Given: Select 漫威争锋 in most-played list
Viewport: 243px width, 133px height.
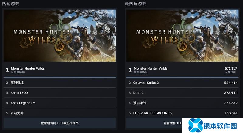Looking at the screenshot, I should (183, 103).
